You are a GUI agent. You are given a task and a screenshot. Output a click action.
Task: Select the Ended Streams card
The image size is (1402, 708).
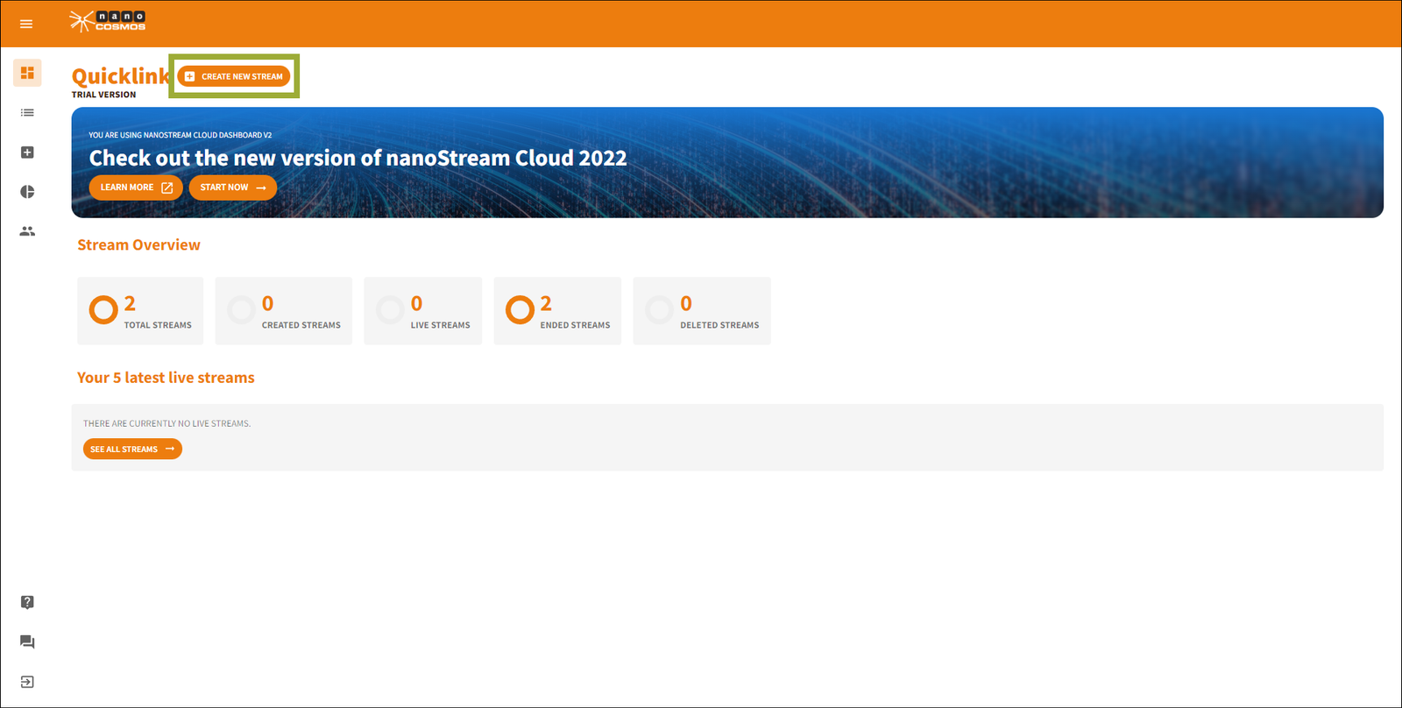point(557,311)
